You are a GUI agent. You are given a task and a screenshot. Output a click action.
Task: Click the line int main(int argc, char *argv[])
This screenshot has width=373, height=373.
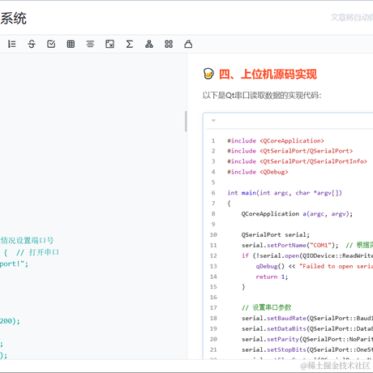pos(285,193)
